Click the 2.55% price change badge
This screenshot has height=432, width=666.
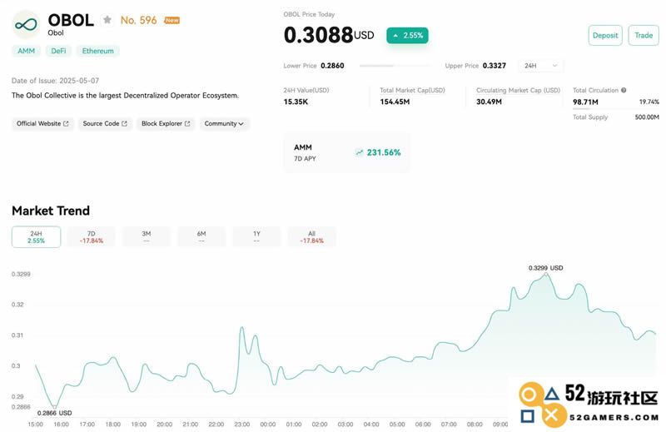[x=407, y=36]
